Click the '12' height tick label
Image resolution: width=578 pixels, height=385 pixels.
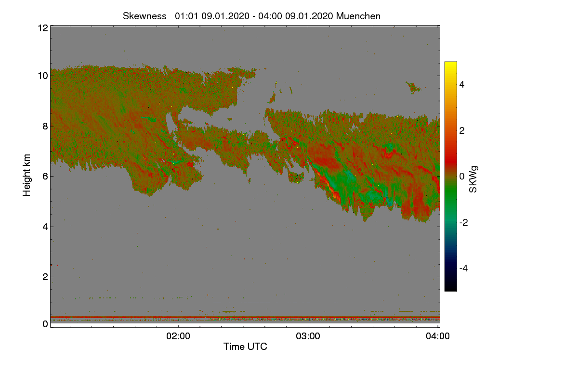coord(42,28)
